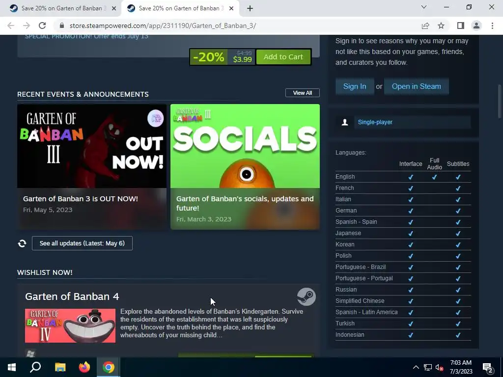Image resolution: width=503 pixels, height=377 pixels.
Task: Click the developer avatar on Out Now card
Action: pyautogui.click(x=155, y=118)
